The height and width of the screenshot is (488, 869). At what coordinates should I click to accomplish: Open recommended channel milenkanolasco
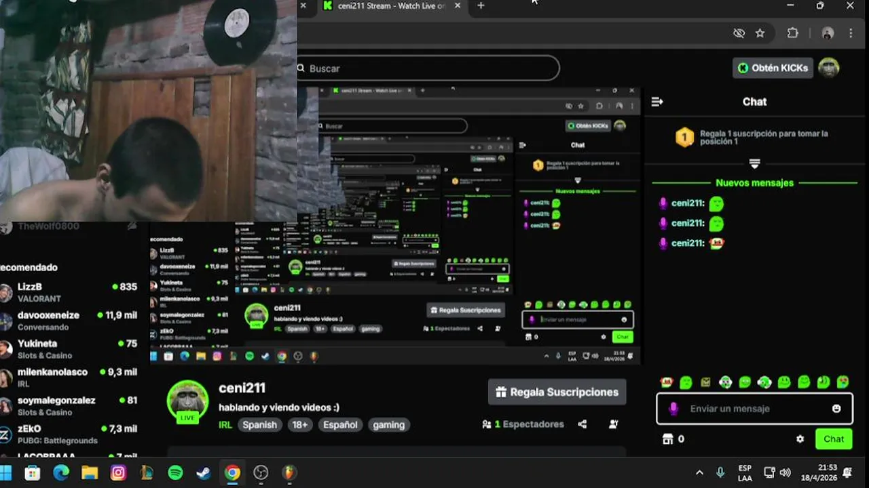[x=68, y=378]
